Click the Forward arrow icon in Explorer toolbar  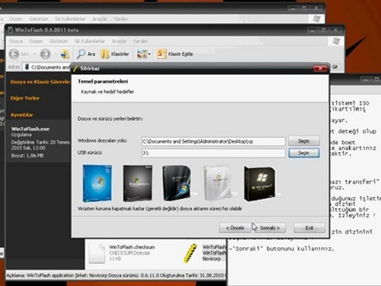point(45,54)
